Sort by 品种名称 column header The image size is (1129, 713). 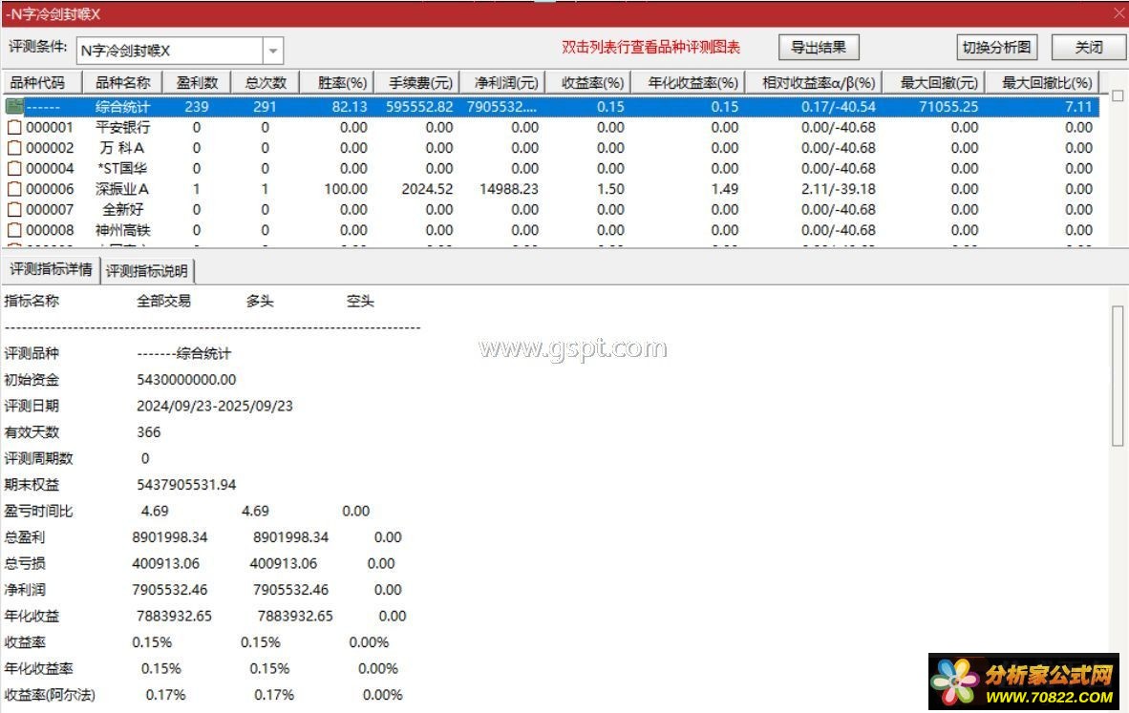click(x=123, y=83)
